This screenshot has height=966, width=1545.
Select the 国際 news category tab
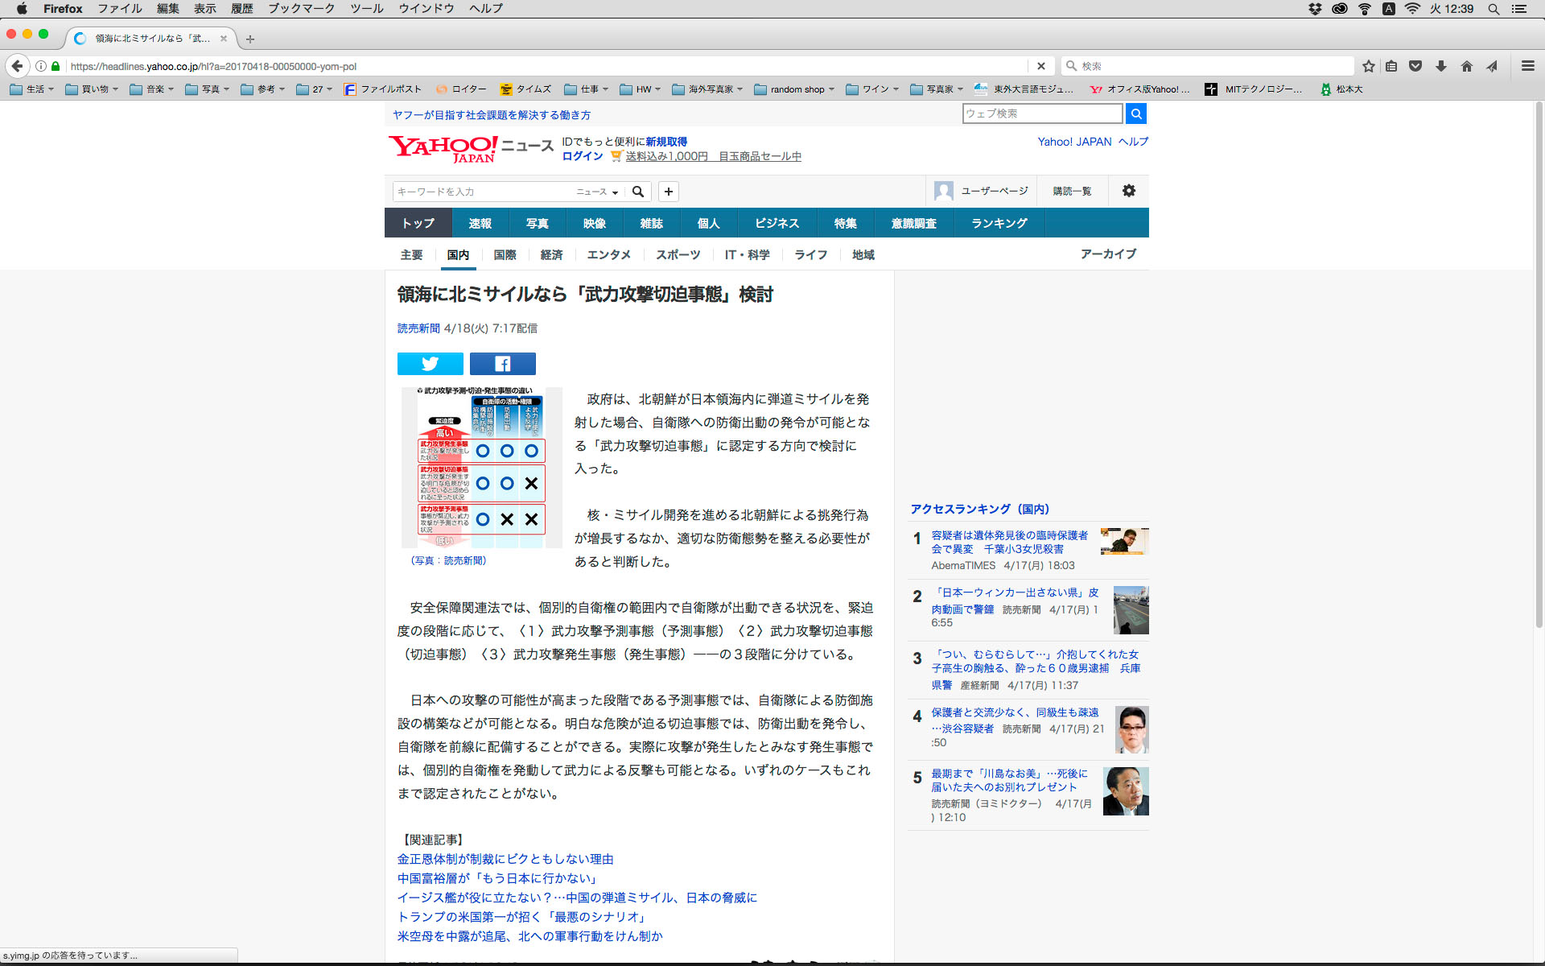pyautogui.click(x=505, y=254)
